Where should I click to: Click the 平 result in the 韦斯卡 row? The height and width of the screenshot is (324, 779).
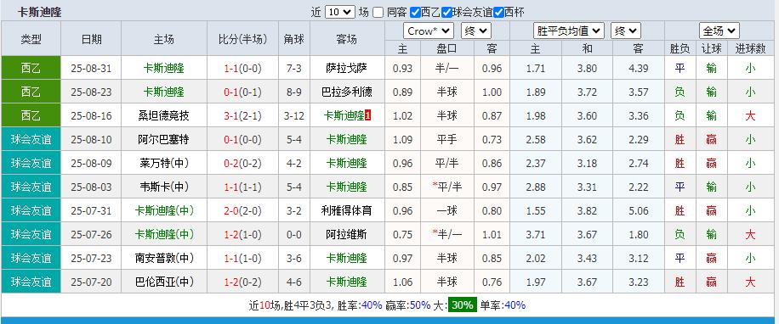679,187
